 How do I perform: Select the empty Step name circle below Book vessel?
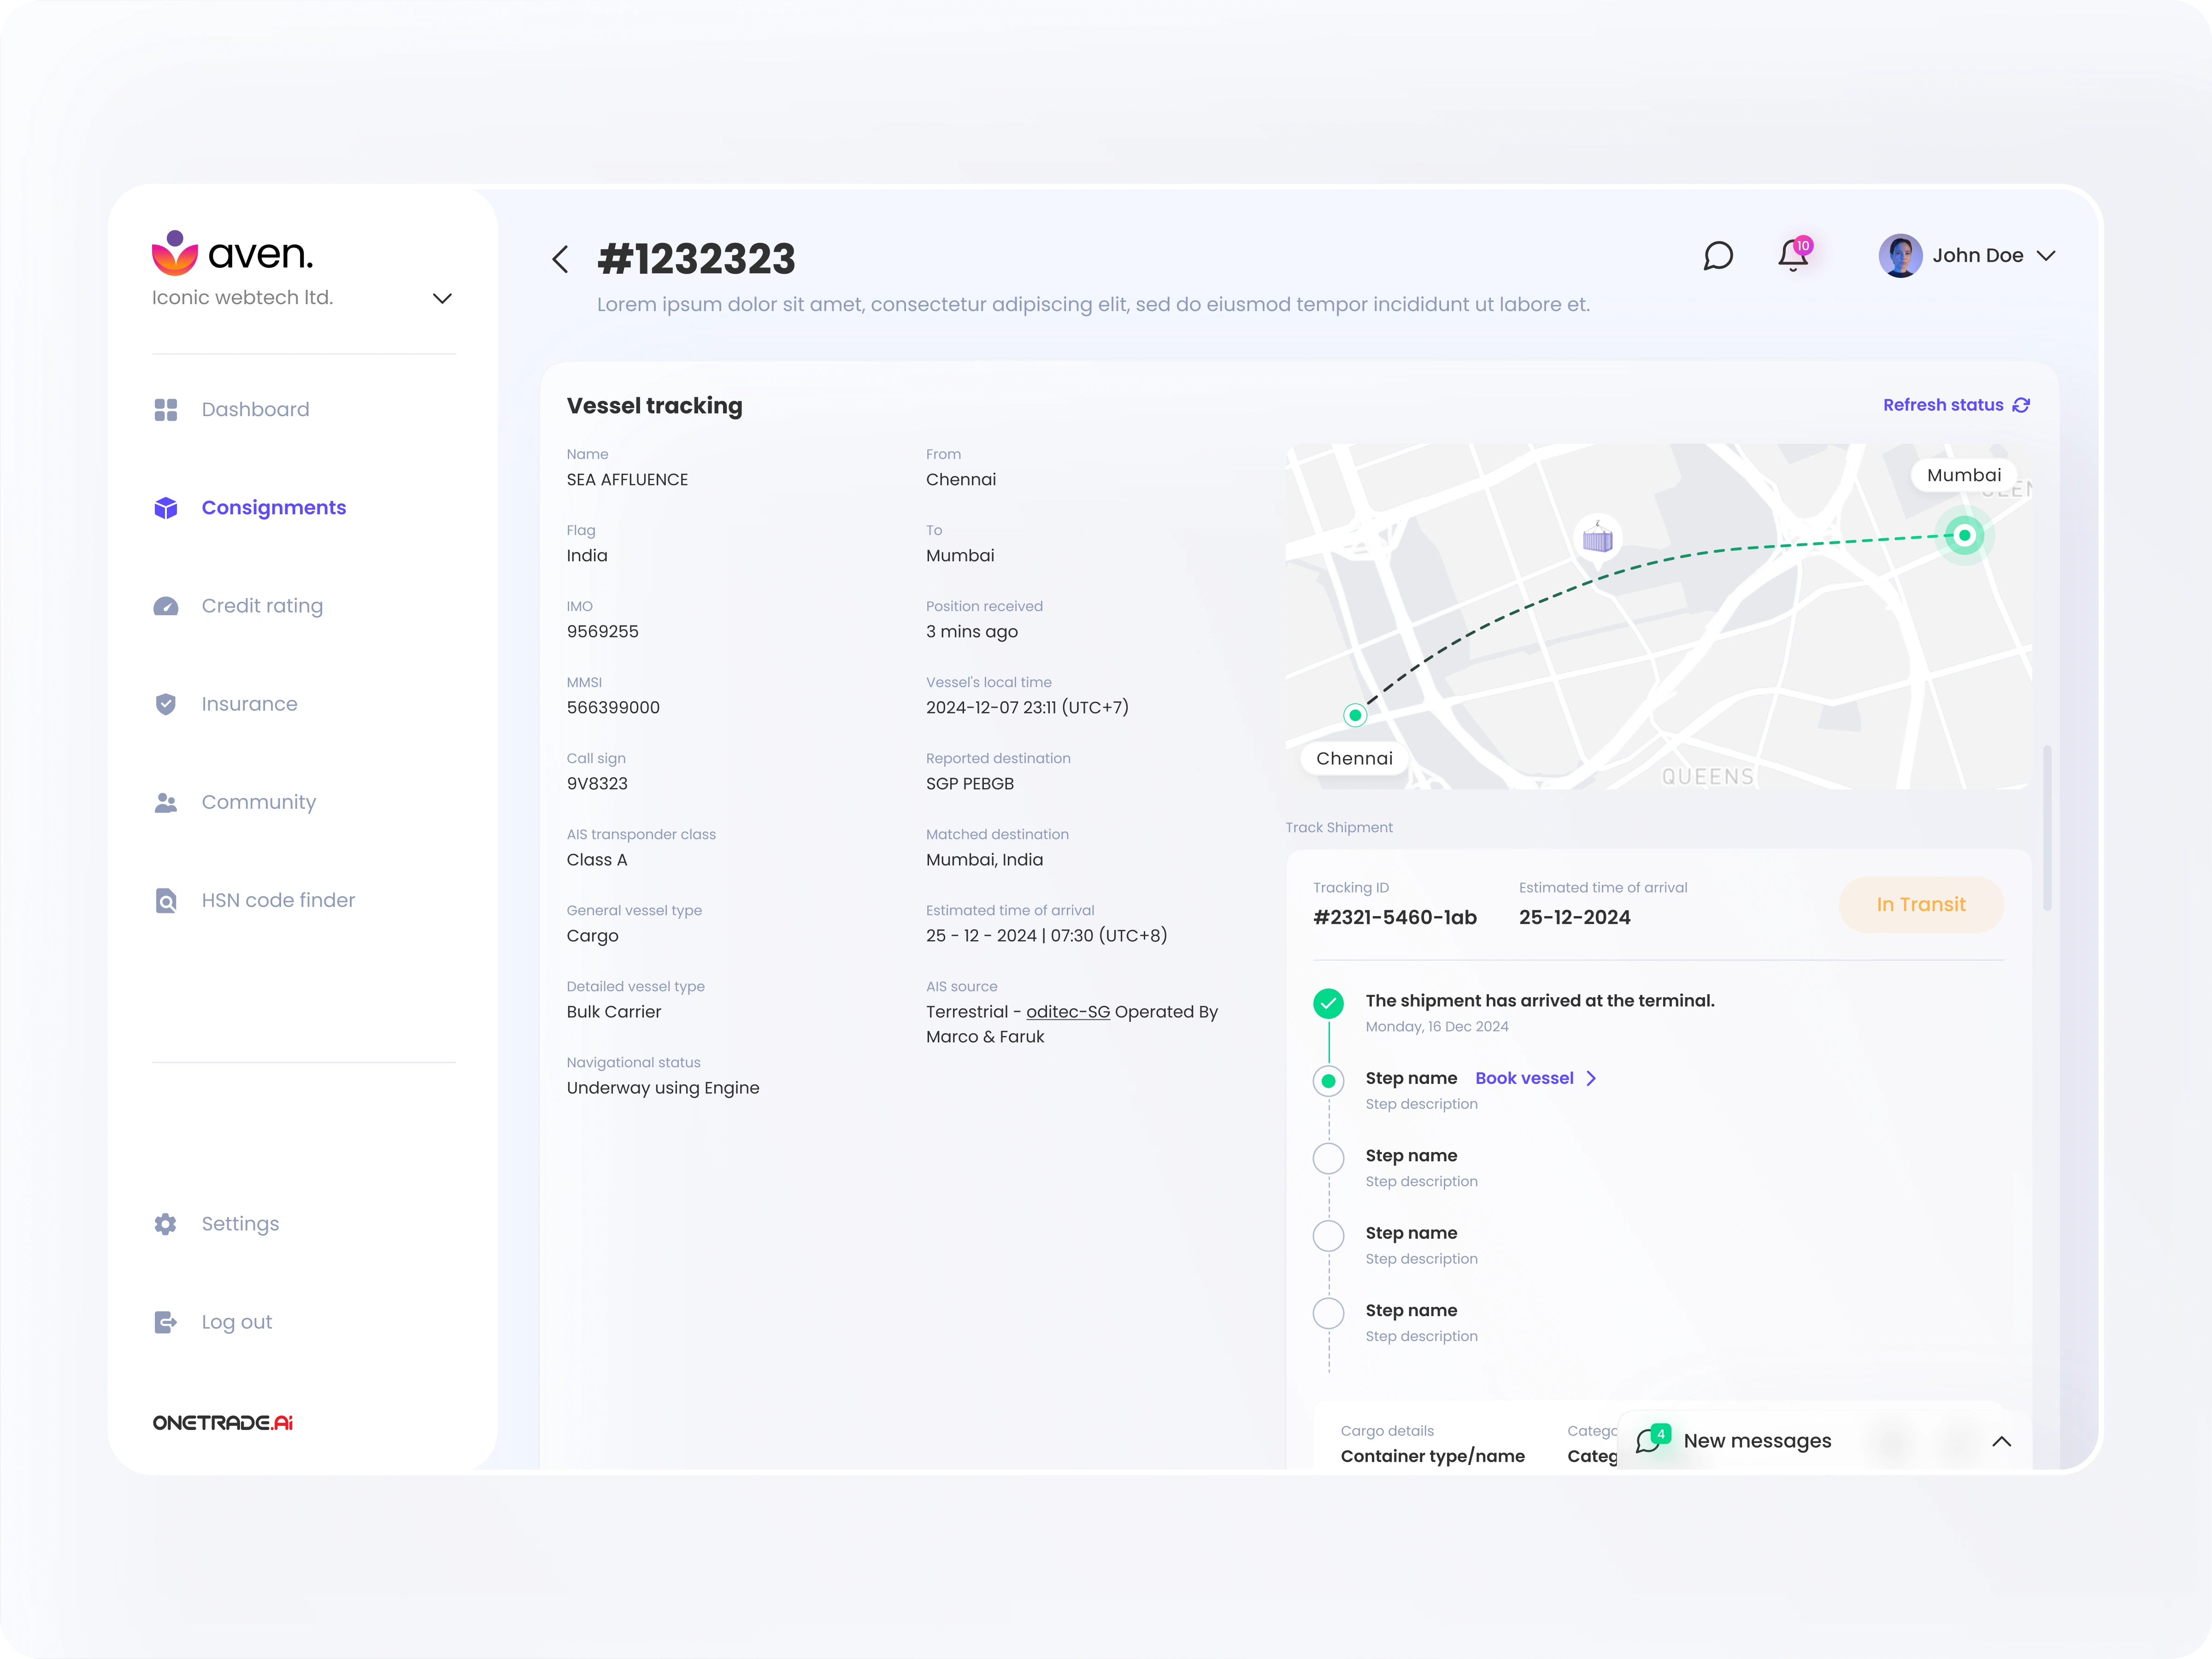pyautogui.click(x=1328, y=1158)
